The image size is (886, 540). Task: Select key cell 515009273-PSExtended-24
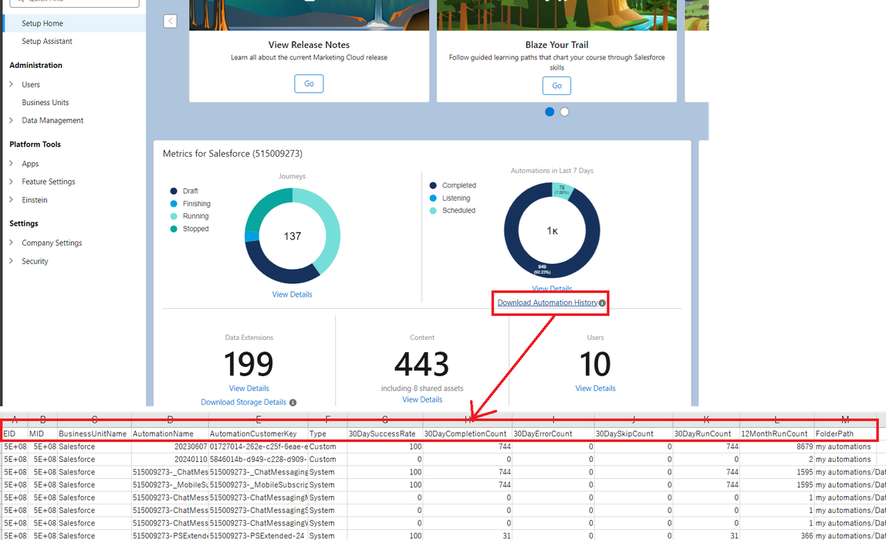point(259,535)
